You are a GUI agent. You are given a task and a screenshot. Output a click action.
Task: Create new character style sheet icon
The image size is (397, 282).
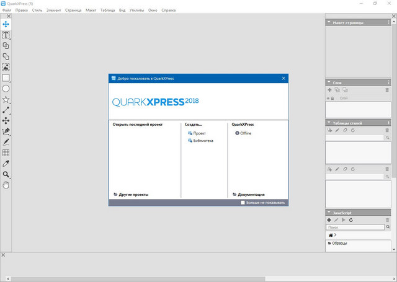click(329, 169)
